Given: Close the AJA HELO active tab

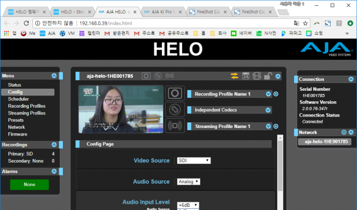Looking at the screenshot, I should point(135,12).
